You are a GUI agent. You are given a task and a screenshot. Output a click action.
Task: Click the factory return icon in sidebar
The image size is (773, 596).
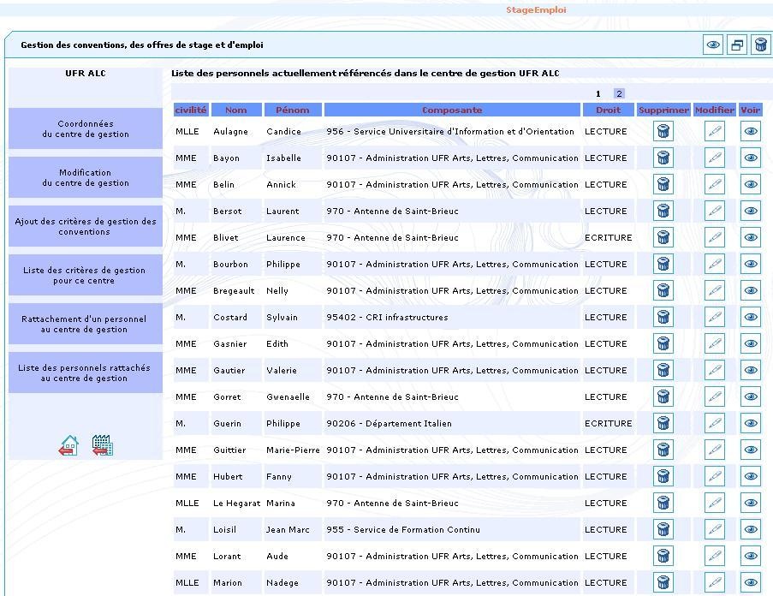click(x=103, y=445)
